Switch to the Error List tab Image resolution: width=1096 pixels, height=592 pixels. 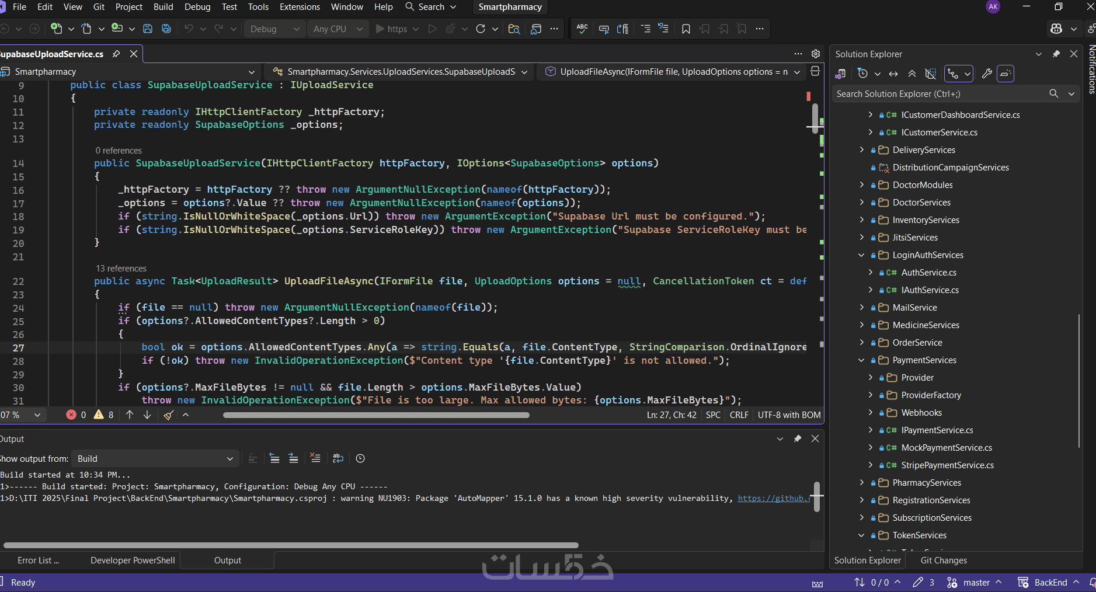coord(38,560)
